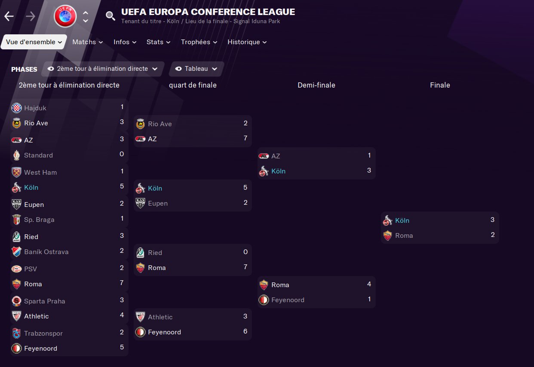This screenshot has height=367, width=534.
Task: Open the Matchs menu
Action: coord(88,42)
